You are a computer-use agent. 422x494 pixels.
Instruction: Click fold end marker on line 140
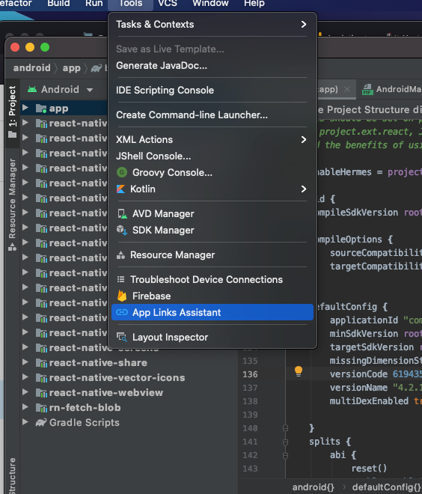[285, 428]
